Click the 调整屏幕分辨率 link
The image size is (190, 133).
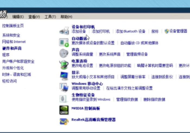(x=133, y=77)
